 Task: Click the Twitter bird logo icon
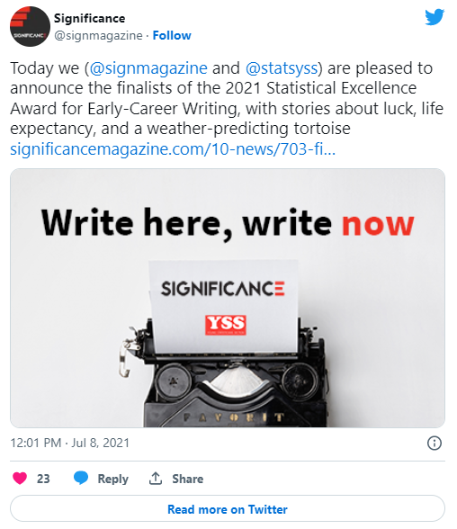click(x=435, y=17)
